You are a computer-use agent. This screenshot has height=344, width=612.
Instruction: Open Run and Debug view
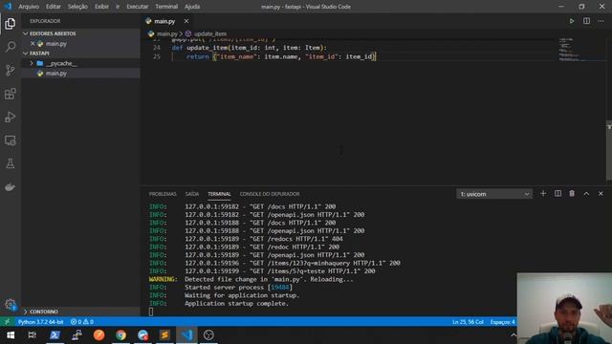coord(11,117)
